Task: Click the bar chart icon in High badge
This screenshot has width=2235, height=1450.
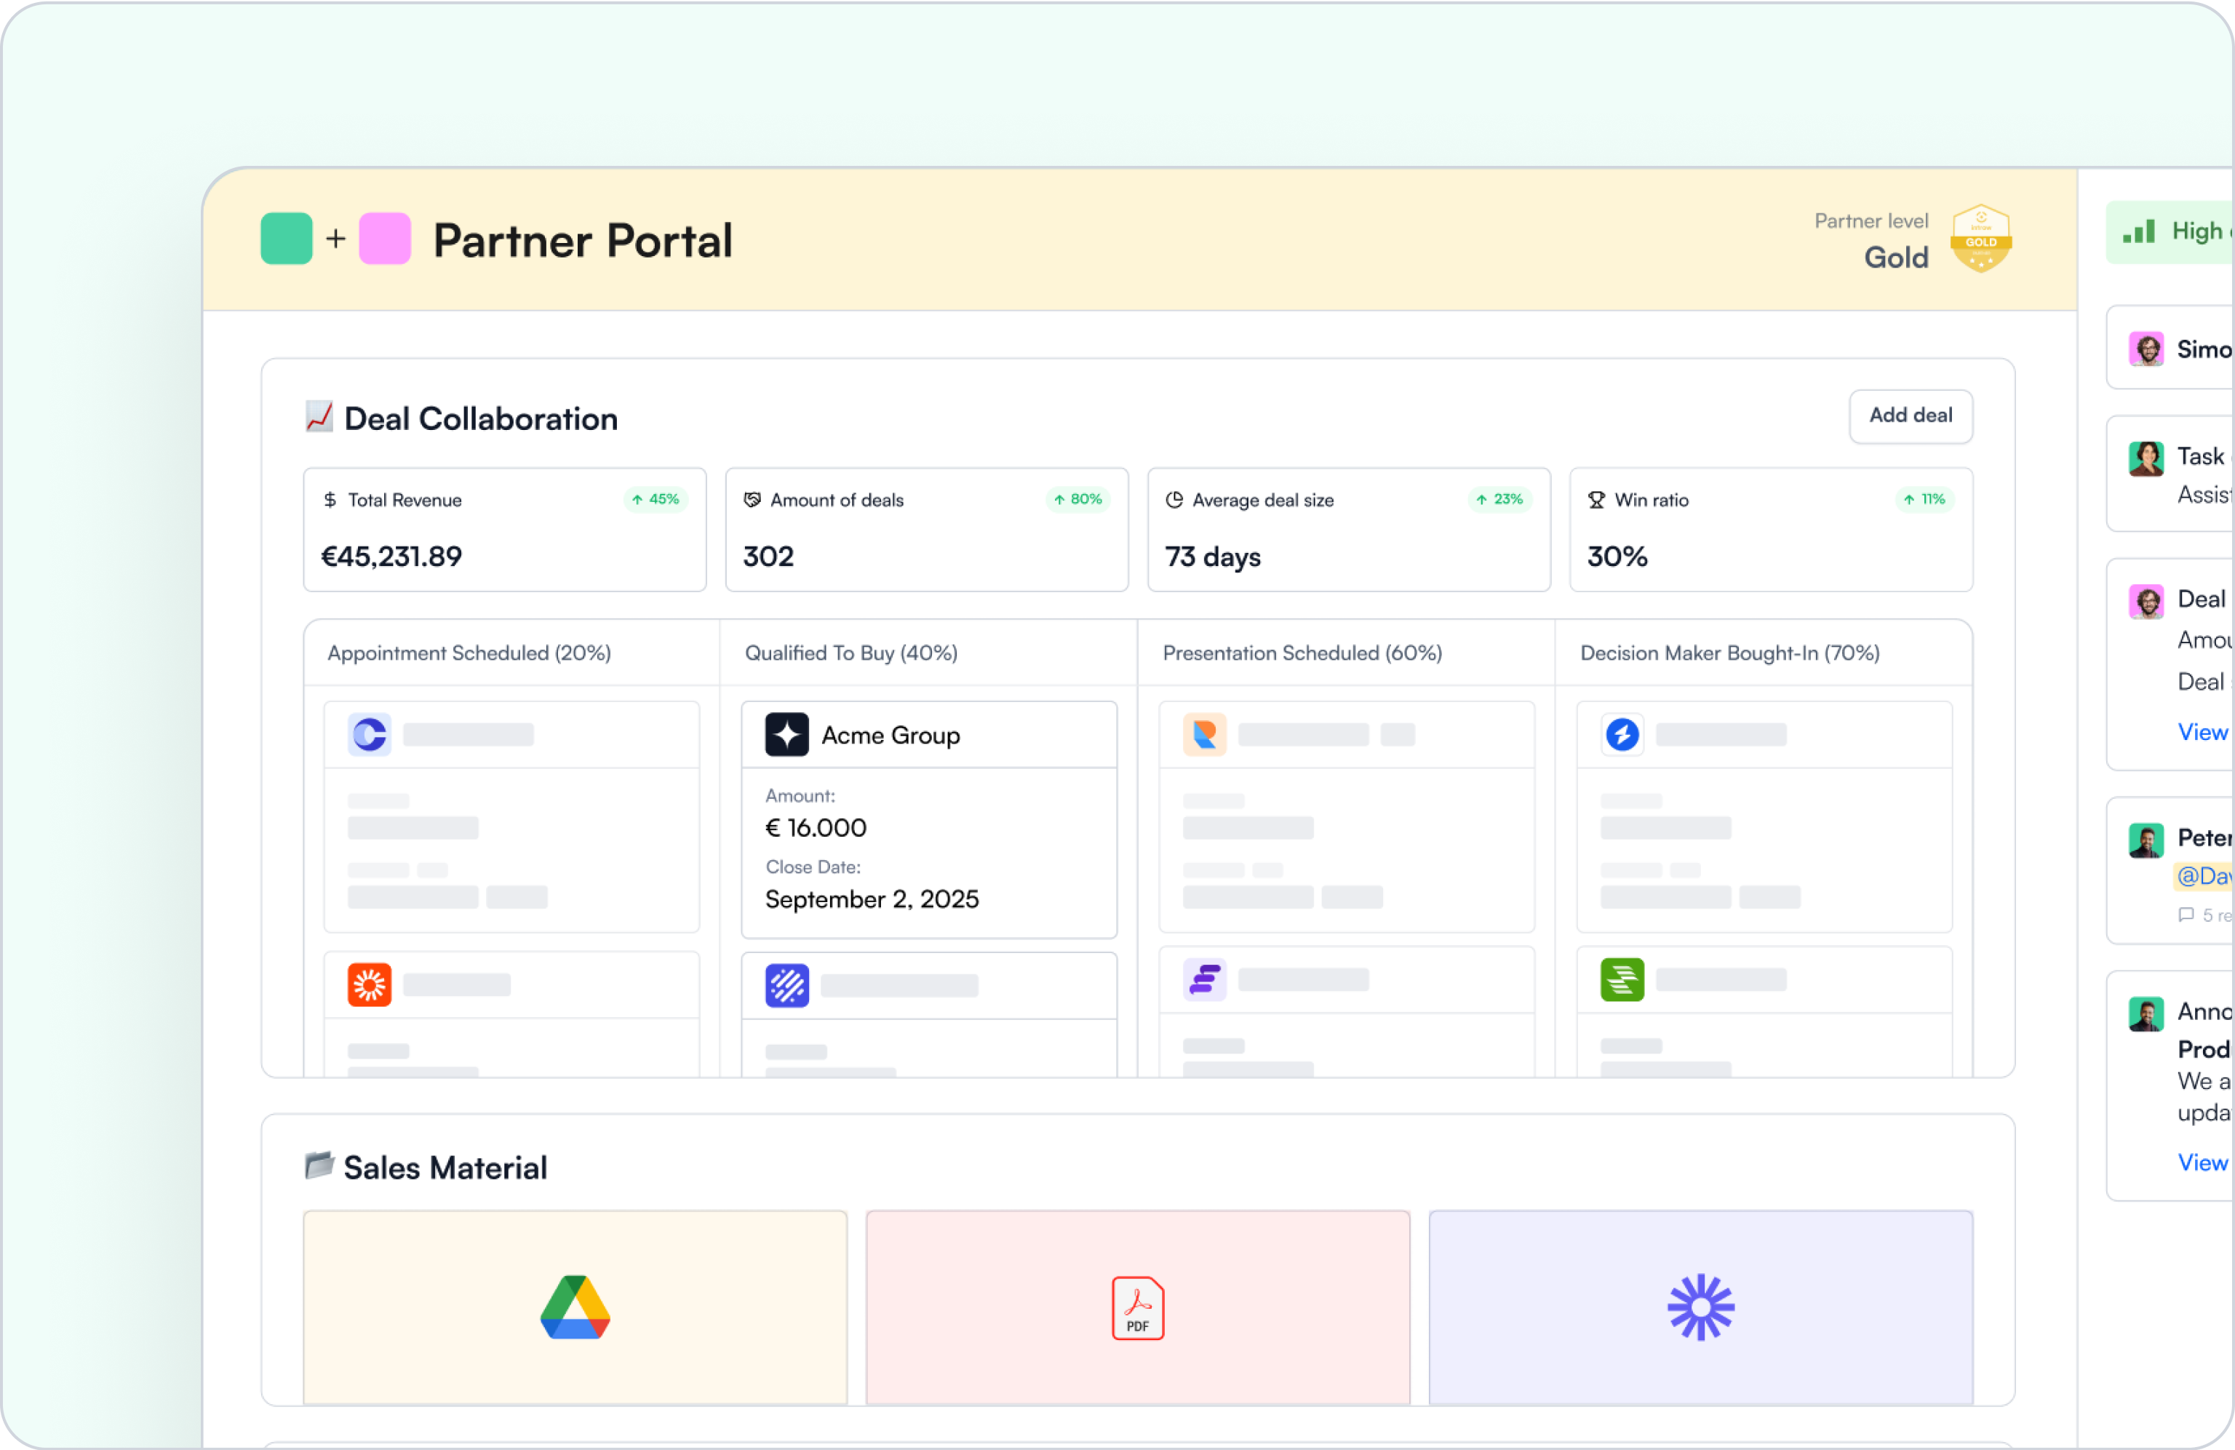Action: (x=2138, y=232)
